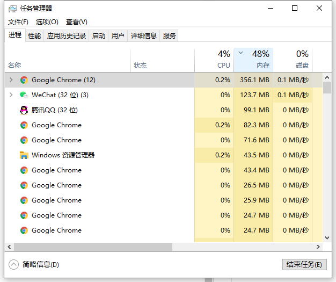Viewport: 336px width, 282px height.
Task: Select the 82.3 MB Google Chrome icon
Action: pyautogui.click(x=24, y=125)
